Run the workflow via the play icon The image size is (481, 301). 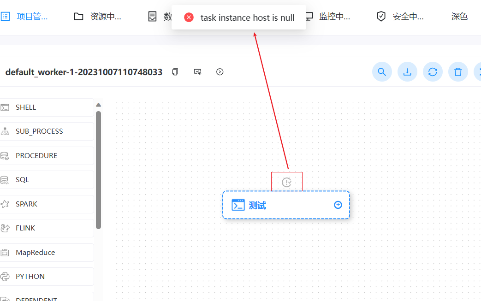220,72
